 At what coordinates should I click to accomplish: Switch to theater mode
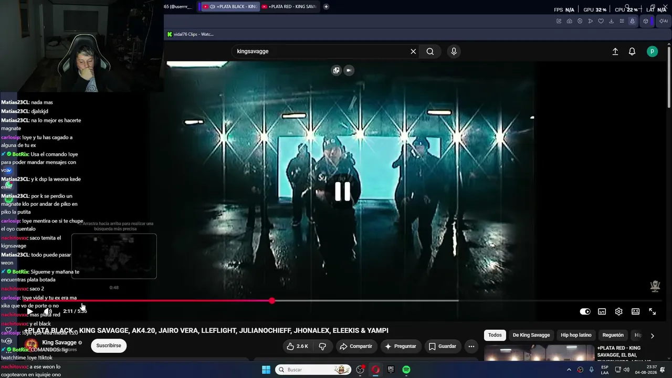point(635,311)
